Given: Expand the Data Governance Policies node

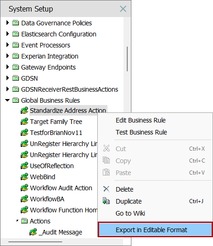Looking at the screenshot, I should point(7,23).
